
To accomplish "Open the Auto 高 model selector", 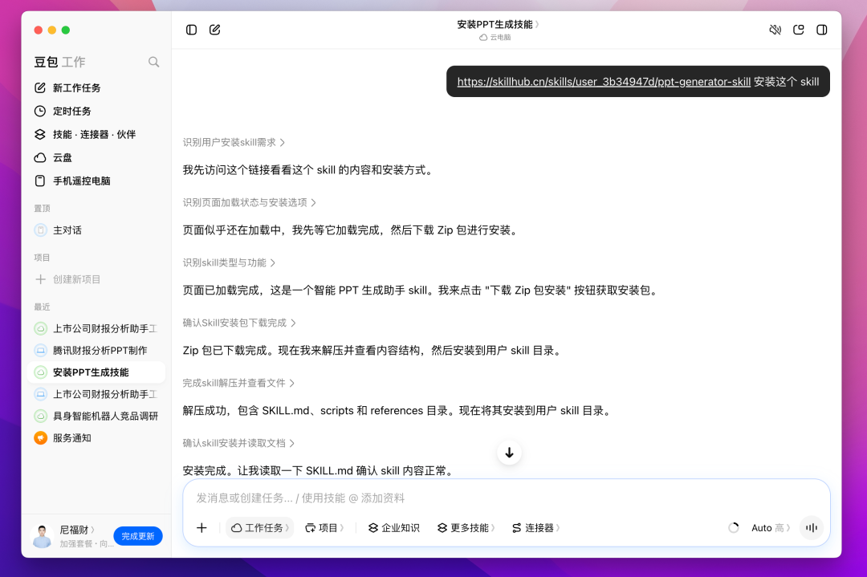I will (770, 528).
